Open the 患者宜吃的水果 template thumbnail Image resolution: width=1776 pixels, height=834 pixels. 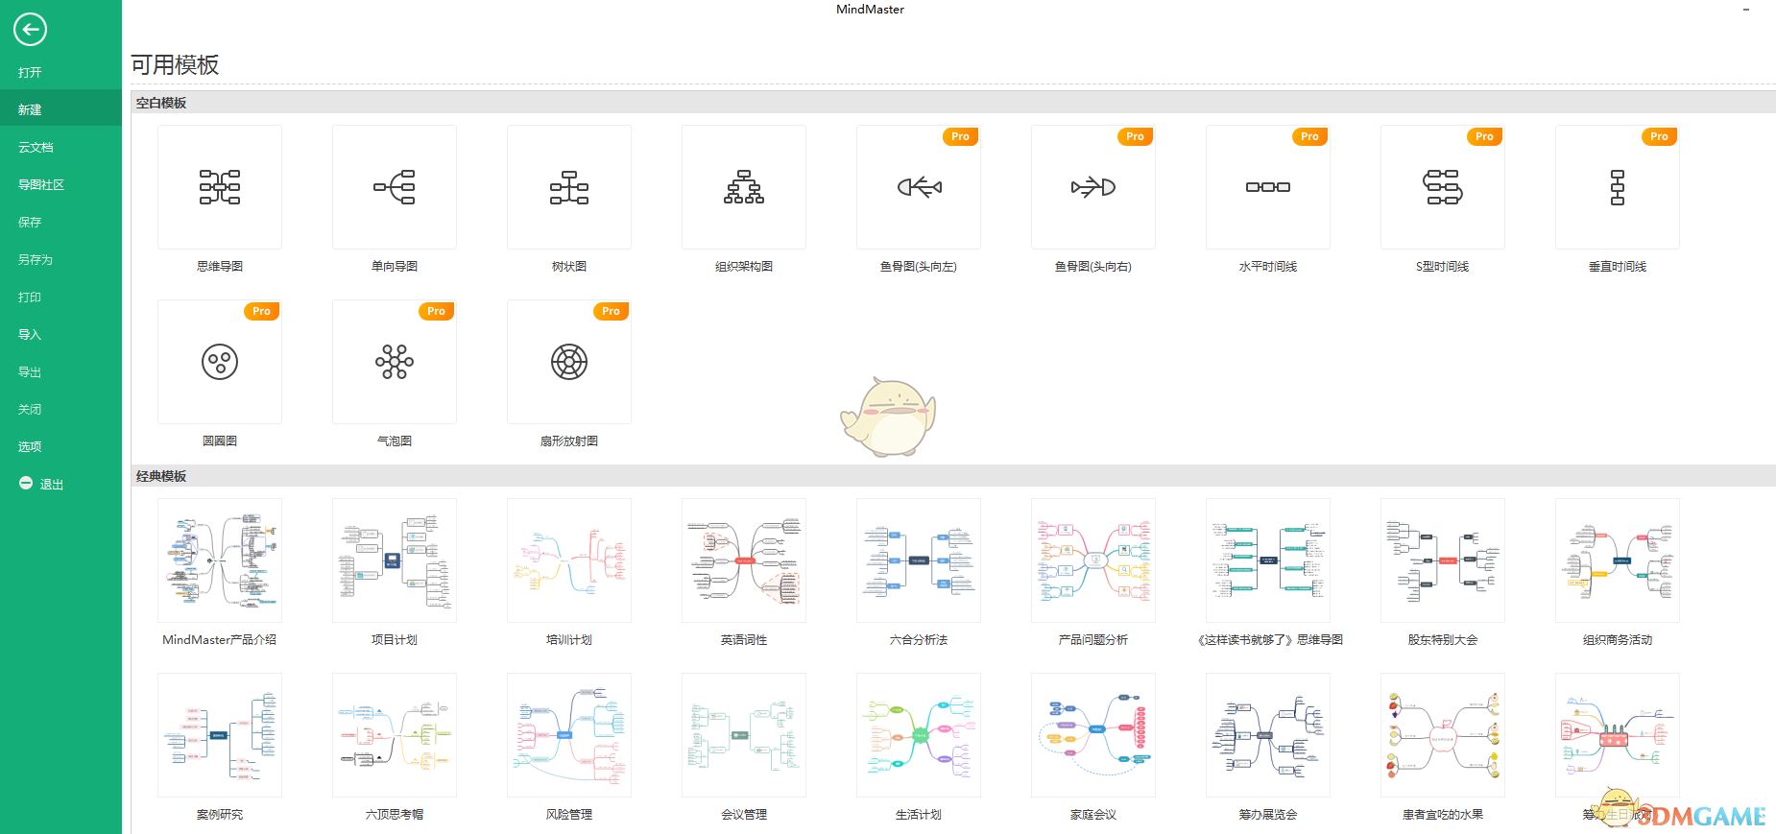coord(1443,735)
